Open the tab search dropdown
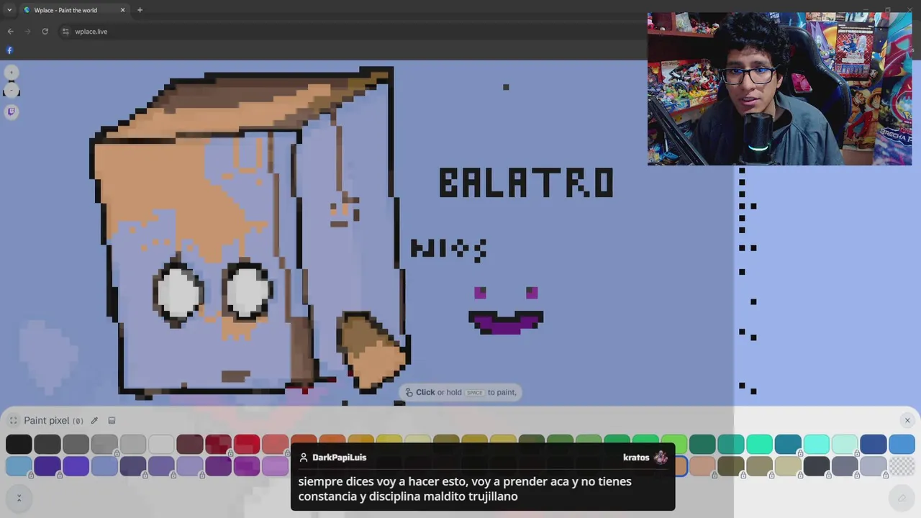The height and width of the screenshot is (518, 921). (9, 10)
